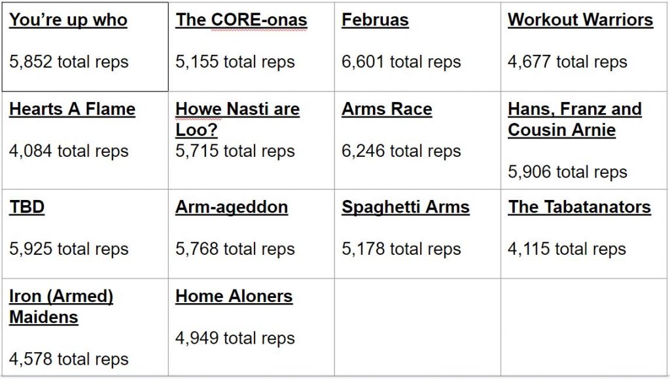This screenshot has width=670, height=379.
Task: Select the "The CORE-onas" team name
Action: pos(241,20)
